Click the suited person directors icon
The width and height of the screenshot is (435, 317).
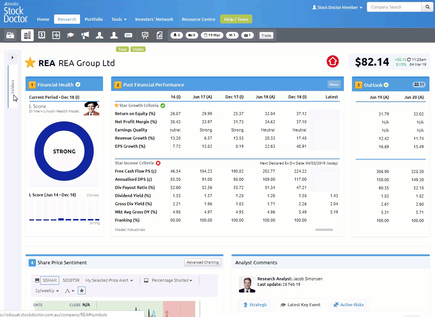click(99, 35)
